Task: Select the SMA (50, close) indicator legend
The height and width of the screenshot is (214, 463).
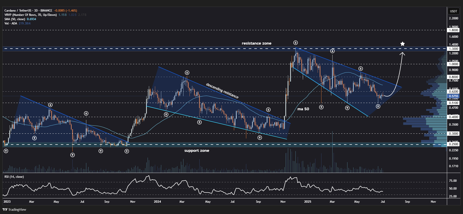Action: pos(15,19)
